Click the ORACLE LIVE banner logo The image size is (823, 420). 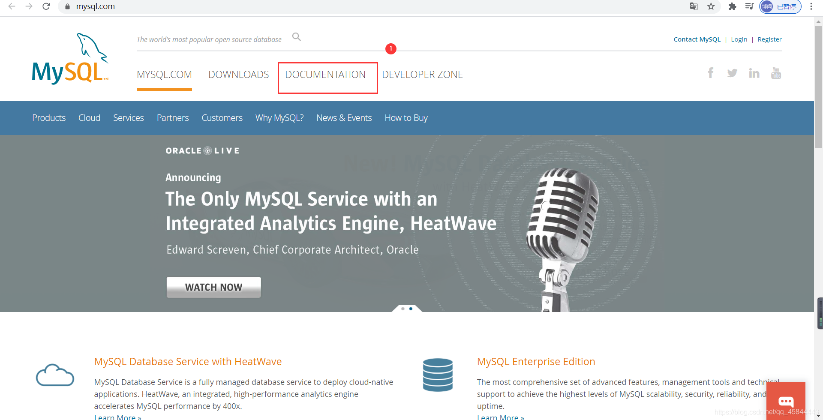click(x=202, y=151)
